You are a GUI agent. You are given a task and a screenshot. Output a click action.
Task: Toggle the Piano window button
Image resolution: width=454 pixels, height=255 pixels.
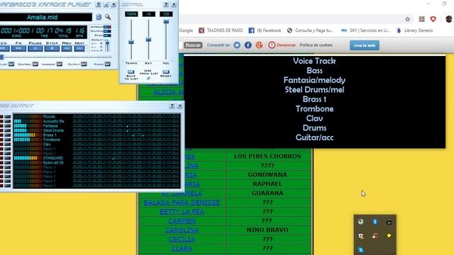point(107,64)
